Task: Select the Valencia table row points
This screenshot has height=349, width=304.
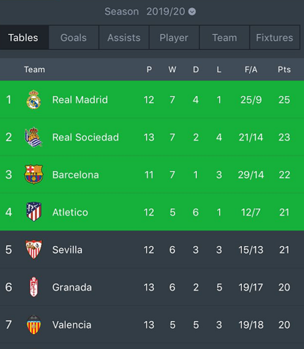Action: (284, 325)
